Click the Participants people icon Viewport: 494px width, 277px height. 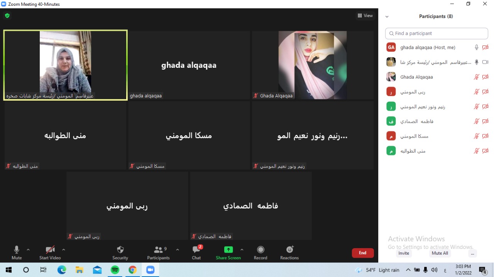(x=158, y=250)
